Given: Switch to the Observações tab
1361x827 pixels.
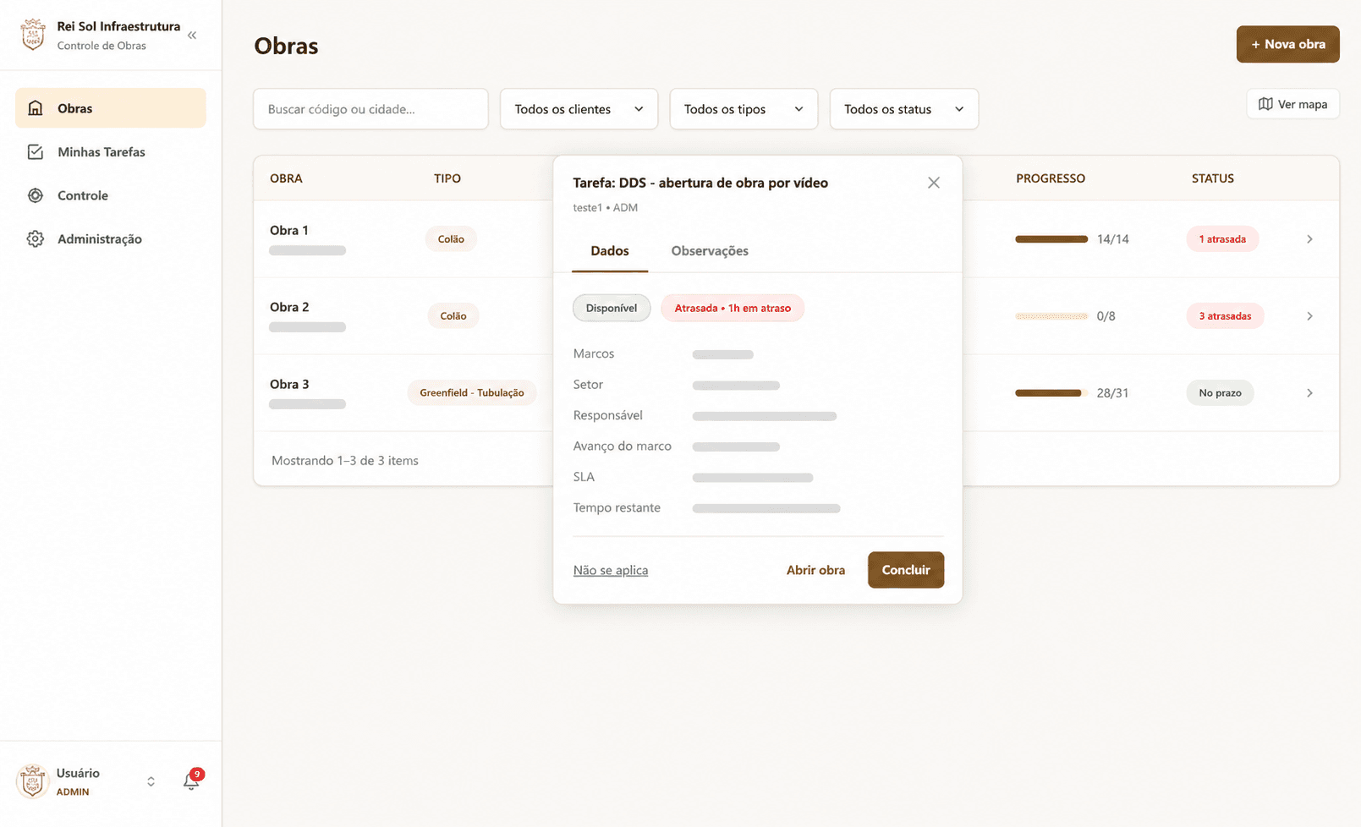Looking at the screenshot, I should pos(710,251).
